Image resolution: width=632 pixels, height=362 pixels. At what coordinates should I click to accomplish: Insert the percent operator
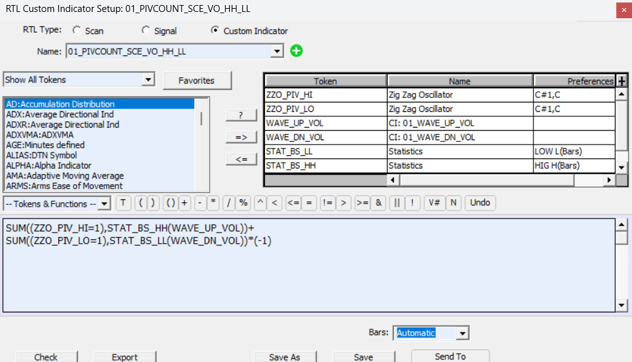coord(243,203)
